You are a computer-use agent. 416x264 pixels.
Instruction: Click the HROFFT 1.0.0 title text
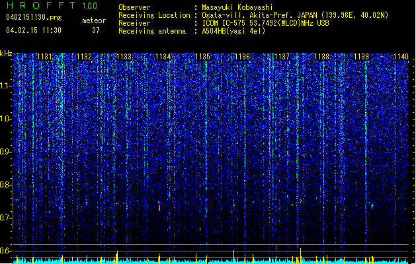click(52, 5)
